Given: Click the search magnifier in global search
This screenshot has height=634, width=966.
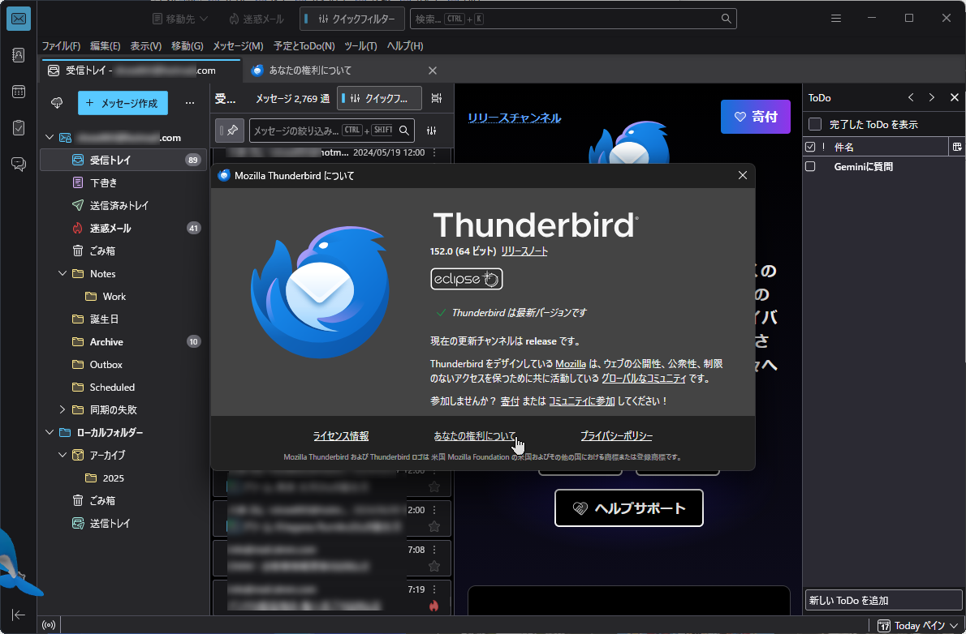Looking at the screenshot, I should coord(727,19).
